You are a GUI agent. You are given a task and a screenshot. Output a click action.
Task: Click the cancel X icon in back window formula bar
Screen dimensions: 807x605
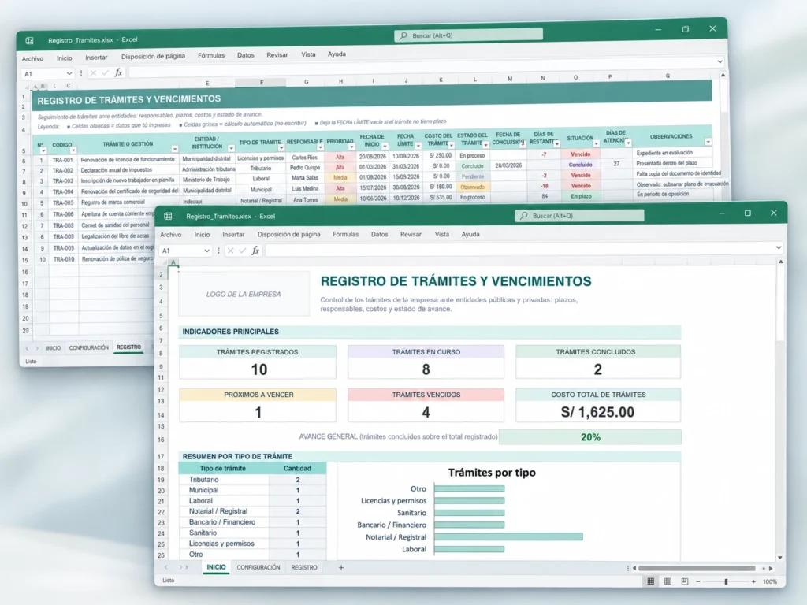click(93, 73)
